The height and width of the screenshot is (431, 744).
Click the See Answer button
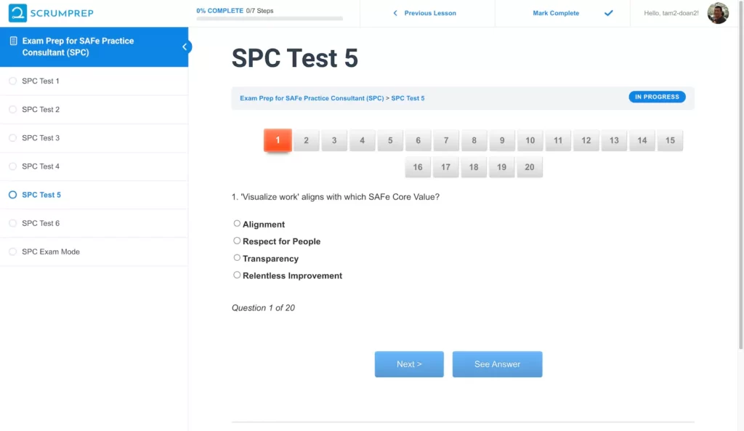coord(497,363)
